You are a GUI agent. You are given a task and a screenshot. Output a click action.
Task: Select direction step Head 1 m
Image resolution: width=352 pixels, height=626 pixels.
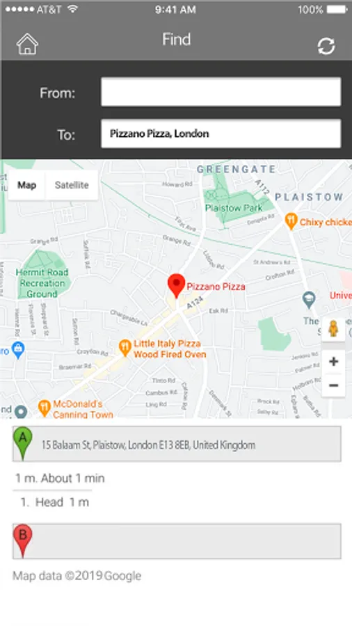pos(55,502)
